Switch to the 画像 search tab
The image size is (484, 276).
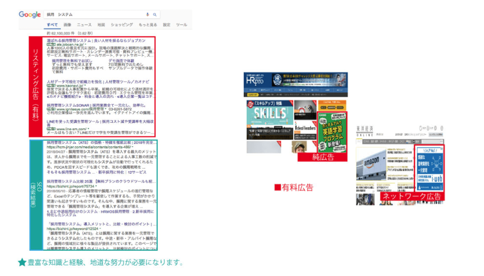[67, 25]
